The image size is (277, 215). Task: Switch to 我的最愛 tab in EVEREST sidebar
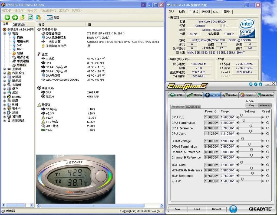pyautogui.click(x=19, y=24)
